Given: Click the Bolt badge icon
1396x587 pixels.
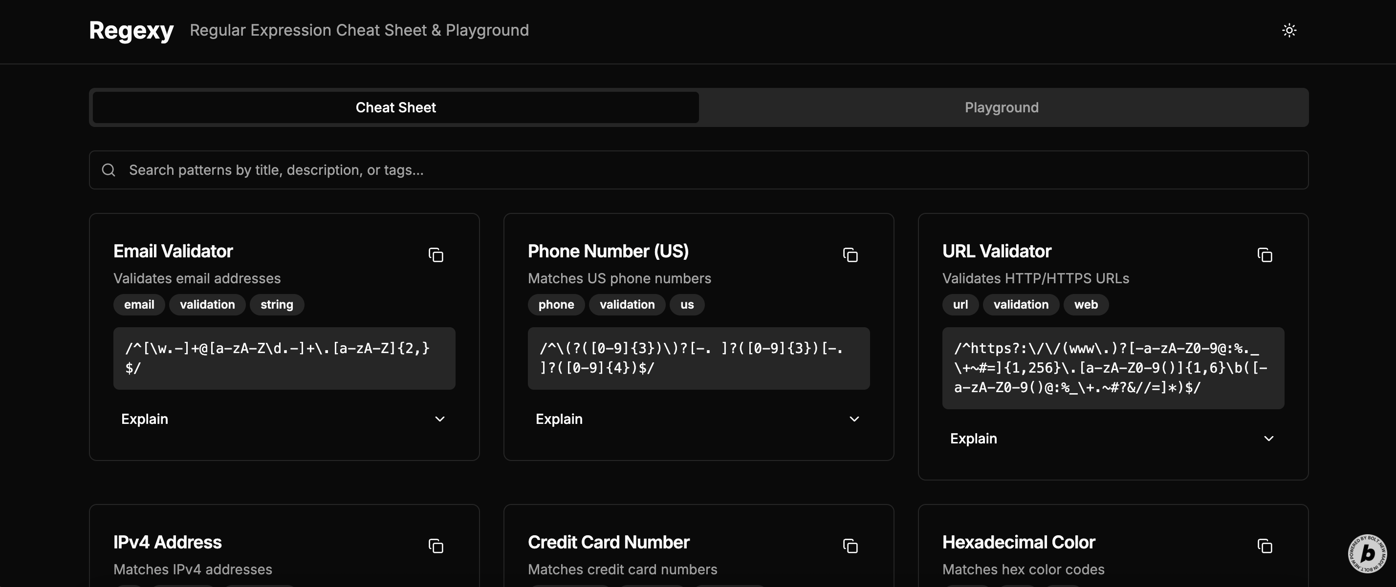Looking at the screenshot, I should (1367, 553).
